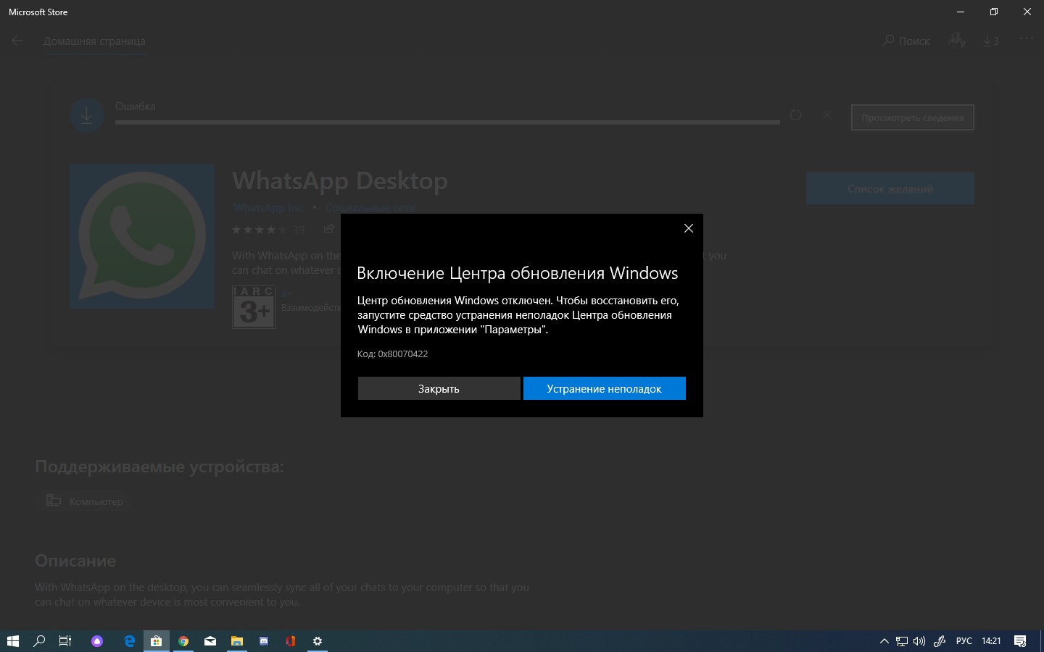Switch the РУС input language
The height and width of the screenshot is (652, 1044).
pos(964,640)
